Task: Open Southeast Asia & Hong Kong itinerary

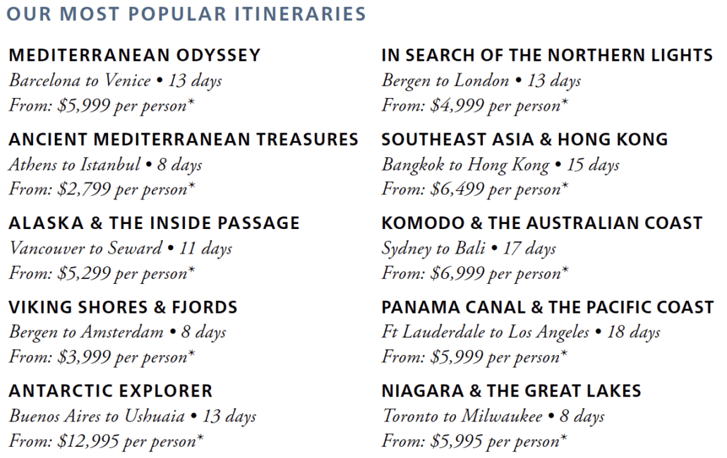Action: pyautogui.click(x=525, y=140)
